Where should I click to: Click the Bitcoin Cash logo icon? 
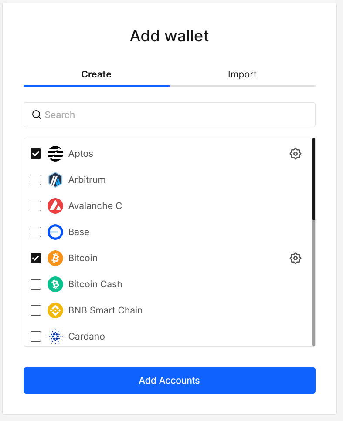[x=55, y=284]
